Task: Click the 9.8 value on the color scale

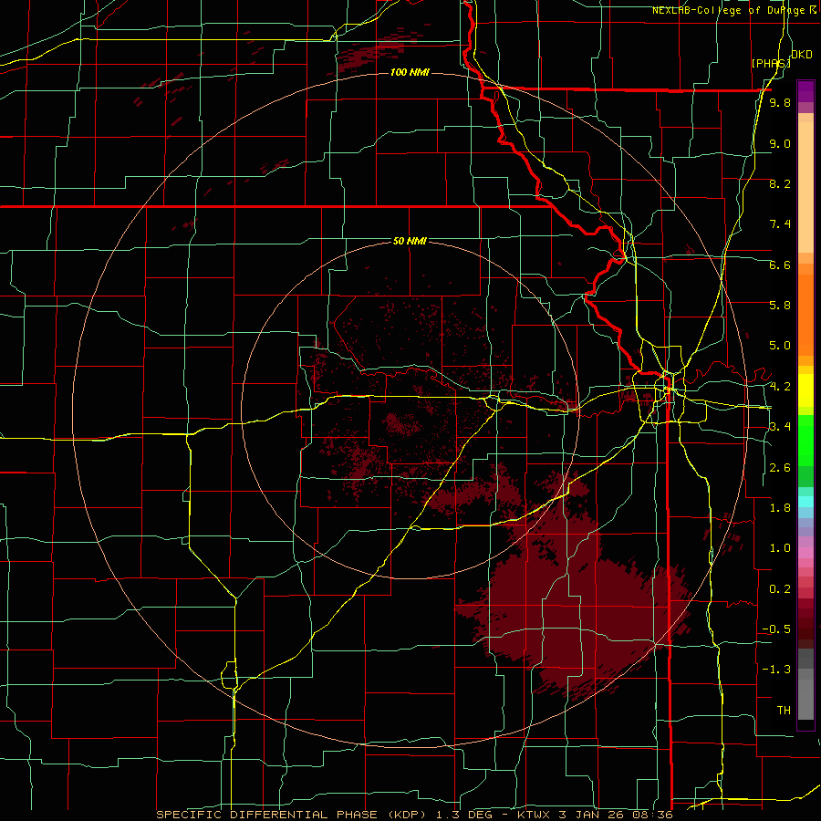Action: point(780,103)
